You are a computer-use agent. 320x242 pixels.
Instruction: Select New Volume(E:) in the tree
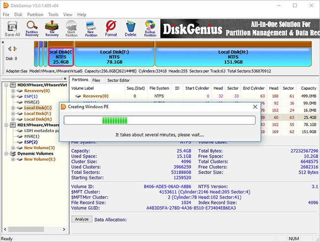pyautogui.click(x=39, y=160)
